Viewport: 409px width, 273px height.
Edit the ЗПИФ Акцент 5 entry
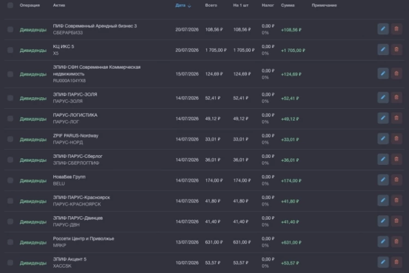click(383, 262)
